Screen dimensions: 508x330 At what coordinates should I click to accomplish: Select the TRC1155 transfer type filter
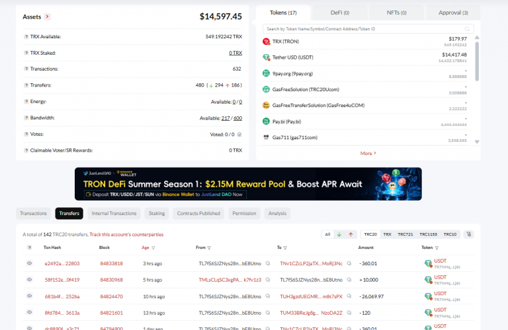[429, 234]
